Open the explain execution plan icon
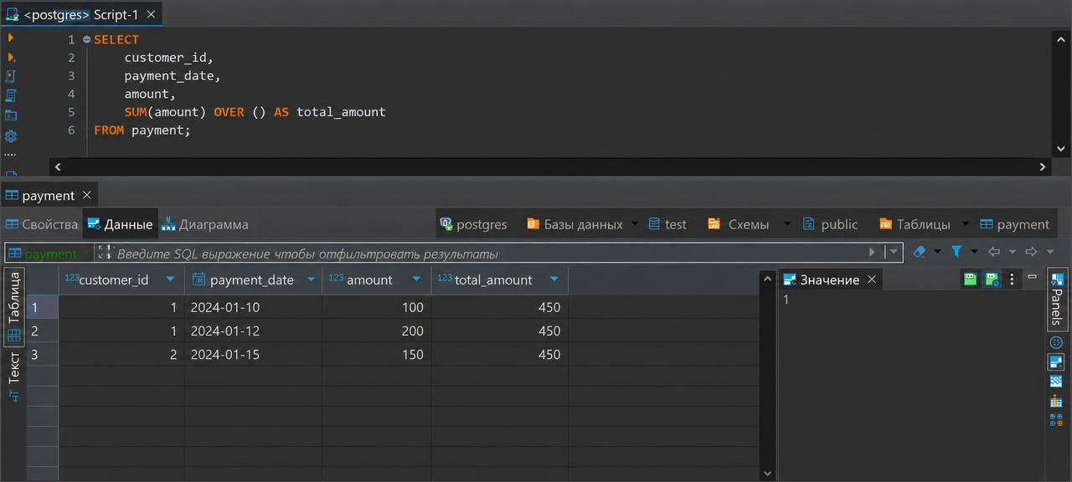1072x482 pixels. pyautogui.click(x=11, y=95)
